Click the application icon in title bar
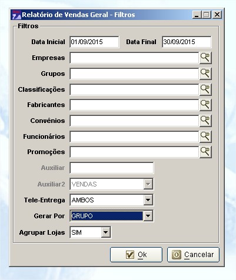Viewport: 236px width, 280px height. (16, 15)
